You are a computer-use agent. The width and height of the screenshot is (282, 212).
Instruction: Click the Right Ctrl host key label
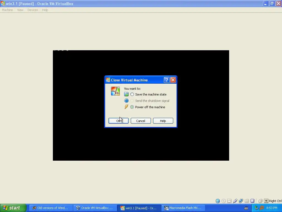pos(275,201)
